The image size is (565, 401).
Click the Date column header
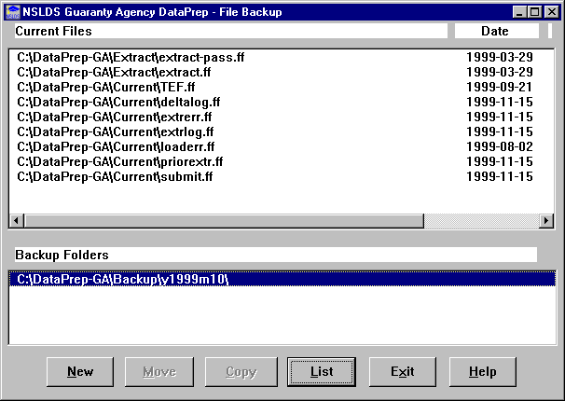pyautogui.click(x=495, y=32)
